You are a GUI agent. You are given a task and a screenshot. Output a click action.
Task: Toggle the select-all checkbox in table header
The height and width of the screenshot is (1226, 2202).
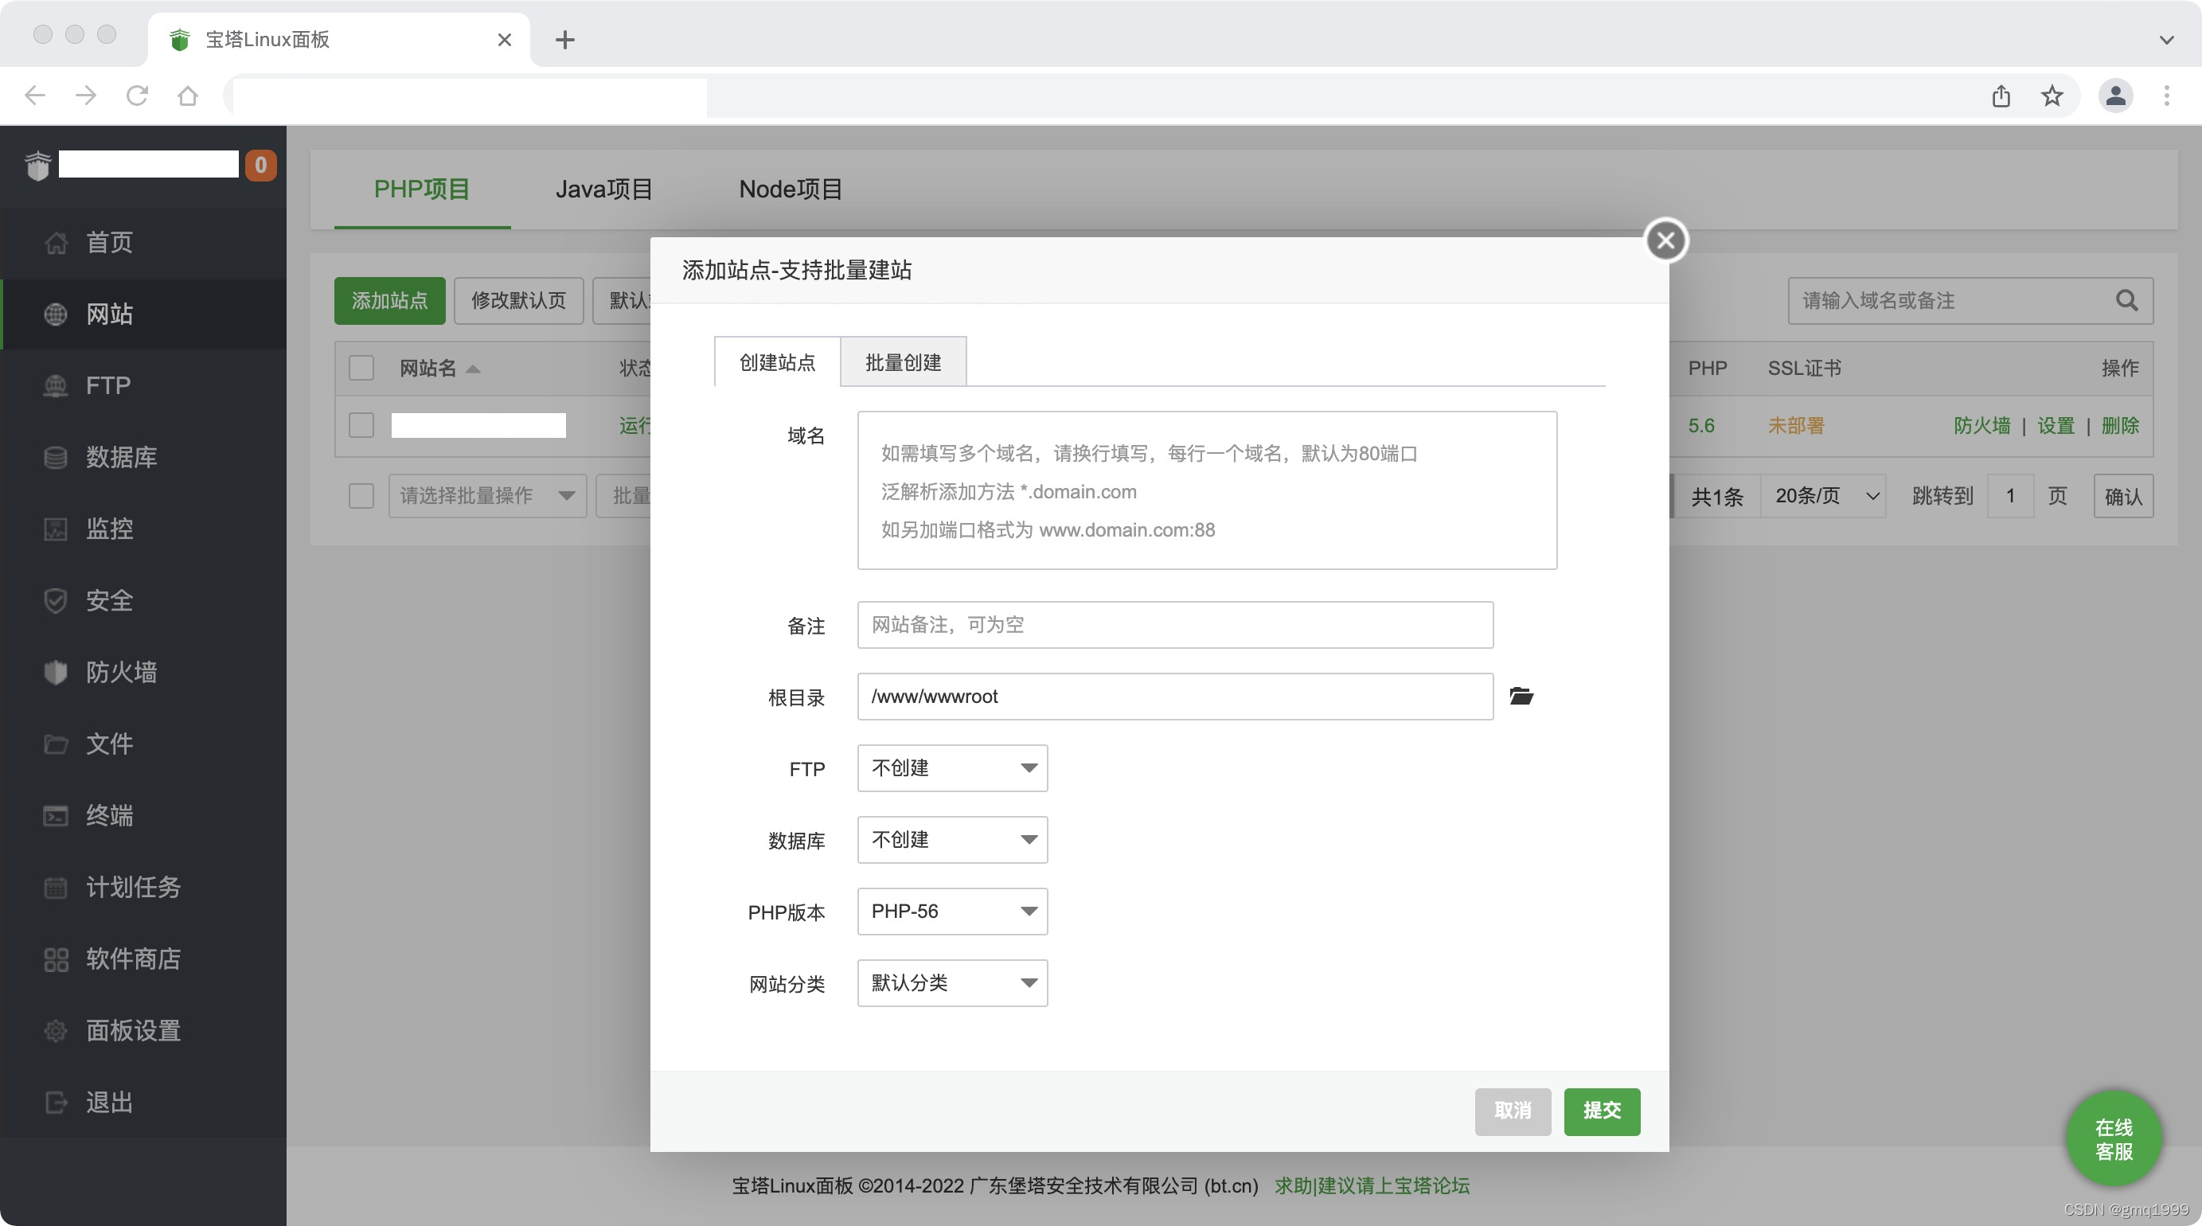[x=361, y=368]
